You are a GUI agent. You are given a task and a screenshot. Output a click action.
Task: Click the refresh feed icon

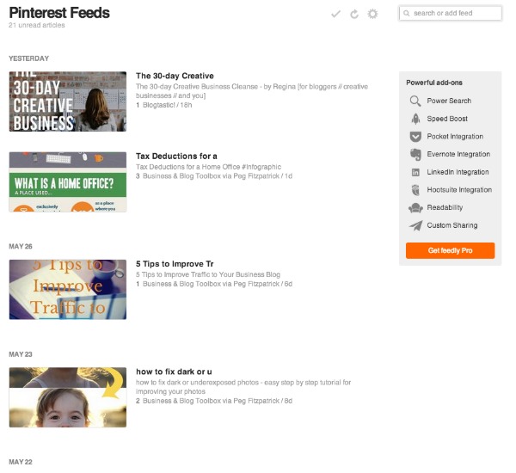[x=354, y=14]
